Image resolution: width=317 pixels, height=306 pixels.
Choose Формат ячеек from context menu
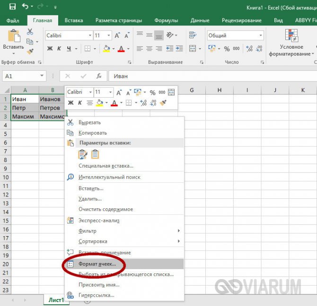coord(125,264)
